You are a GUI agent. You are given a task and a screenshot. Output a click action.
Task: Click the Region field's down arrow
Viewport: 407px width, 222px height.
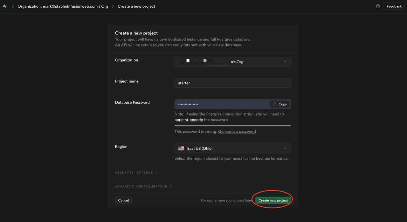(285, 148)
